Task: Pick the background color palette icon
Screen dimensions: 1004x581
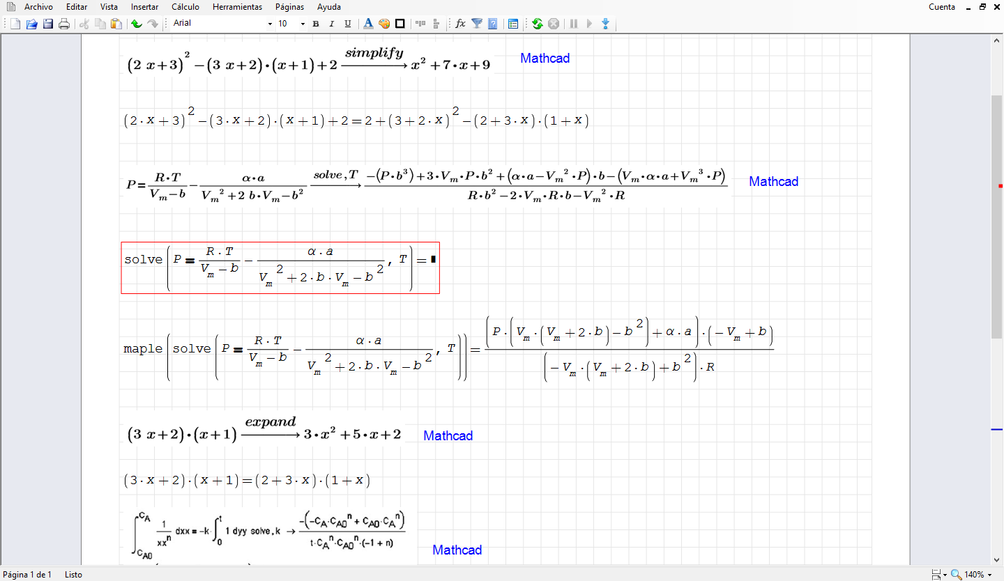Action: 384,24
